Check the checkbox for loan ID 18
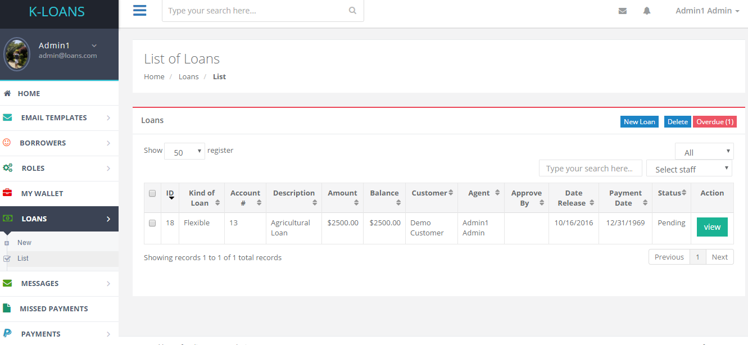 [152, 223]
